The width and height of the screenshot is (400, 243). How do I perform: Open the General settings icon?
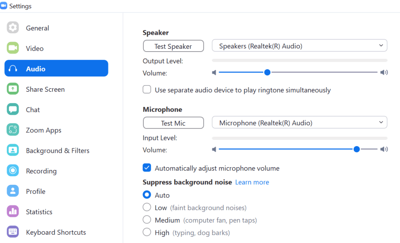click(x=12, y=28)
